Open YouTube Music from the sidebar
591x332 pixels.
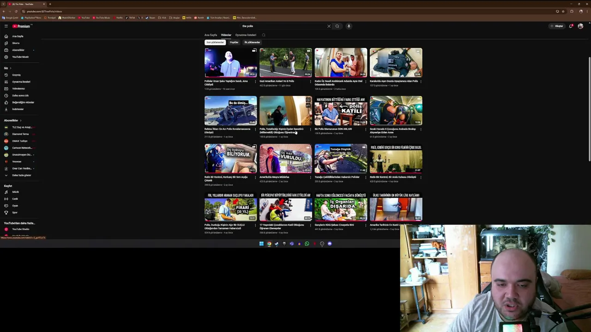click(20, 57)
